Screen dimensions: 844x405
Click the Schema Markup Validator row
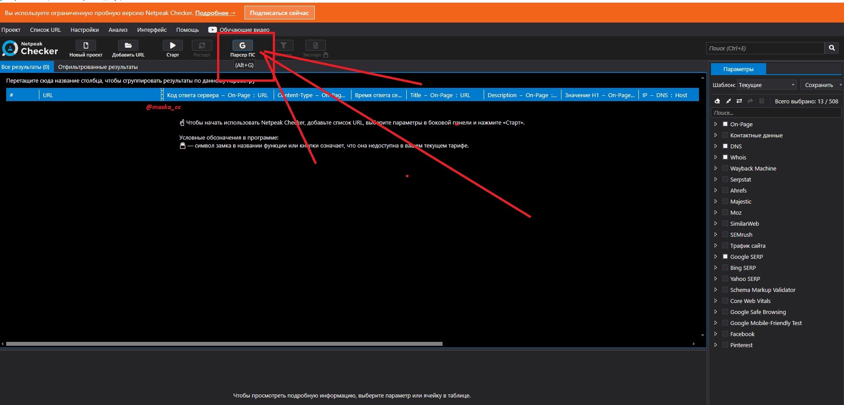click(763, 290)
